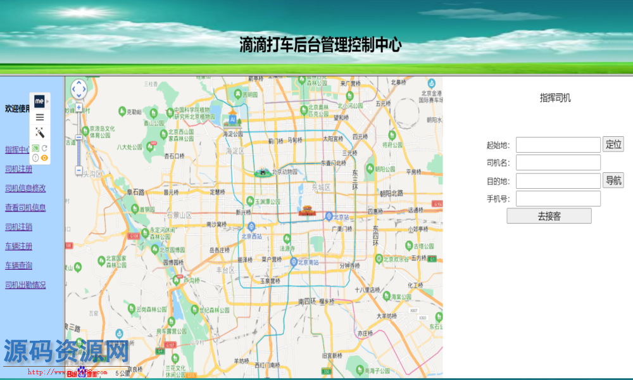Image resolution: width=633 pixels, height=380 pixels.
Task: Pan the map up with the arrow control
Action: point(78,82)
